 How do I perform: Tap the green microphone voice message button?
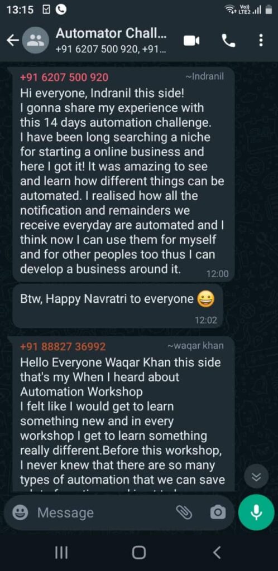coord(256,512)
